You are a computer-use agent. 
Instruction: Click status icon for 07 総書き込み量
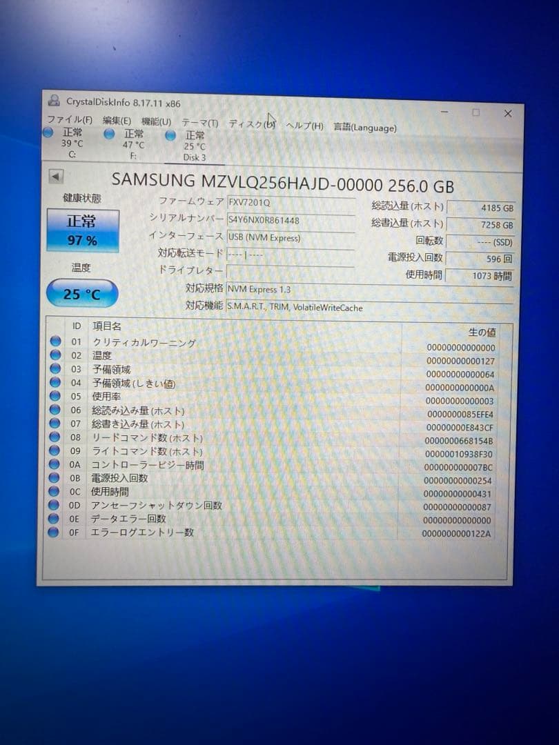(55, 423)
